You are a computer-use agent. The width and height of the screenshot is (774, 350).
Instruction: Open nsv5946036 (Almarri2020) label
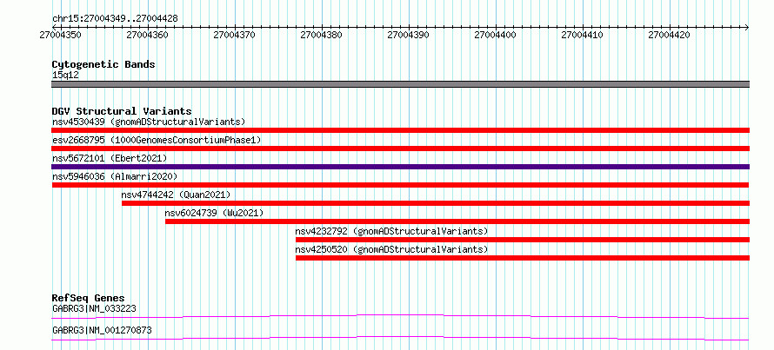click(x=115, y=176)
